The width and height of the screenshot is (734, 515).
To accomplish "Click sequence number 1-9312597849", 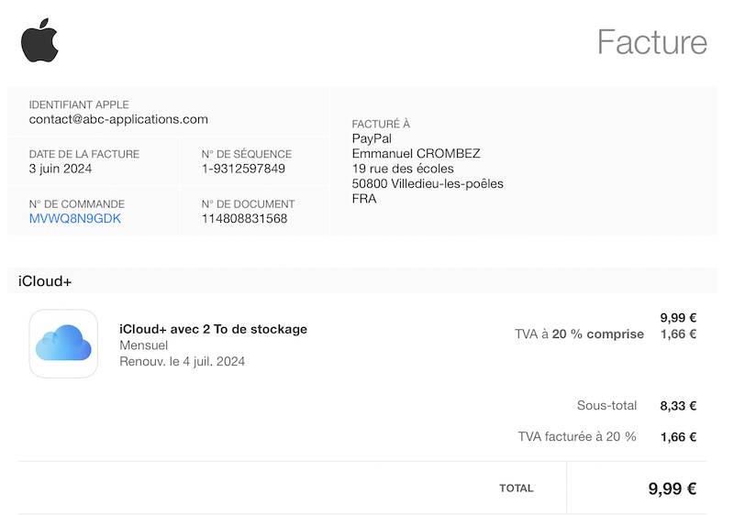I will (x=243, y=169).
